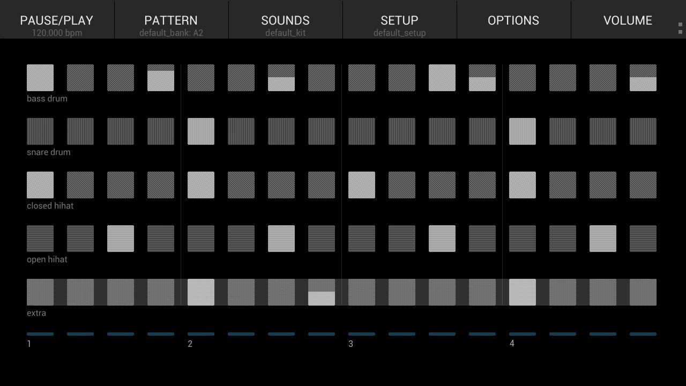Enable snare drum step 16 pad
This screenshot has width=686, height=386.
(x=643, y=131)
